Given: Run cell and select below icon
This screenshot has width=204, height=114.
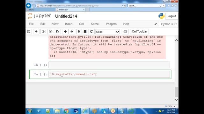Looking at the screenshot, I should [79, 32].
